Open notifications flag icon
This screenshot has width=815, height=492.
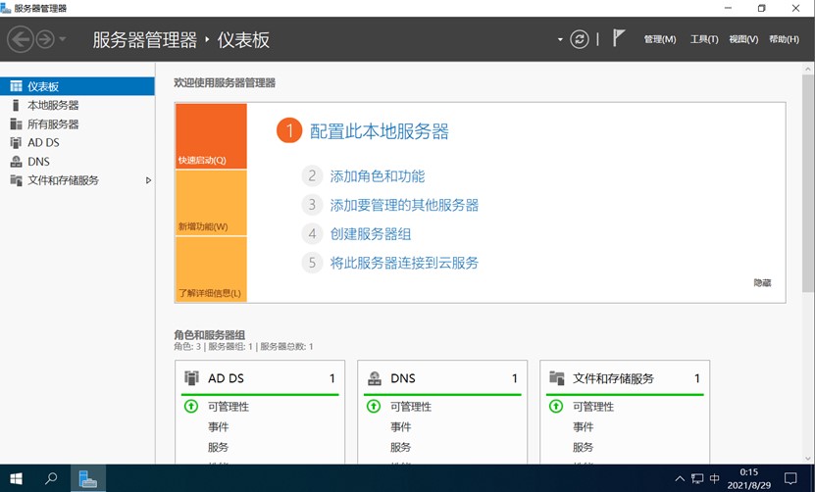point(618,38)
